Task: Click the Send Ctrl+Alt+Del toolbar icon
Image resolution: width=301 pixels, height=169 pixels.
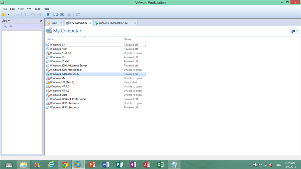Action: pyautogui.click(x=17, y=15)
